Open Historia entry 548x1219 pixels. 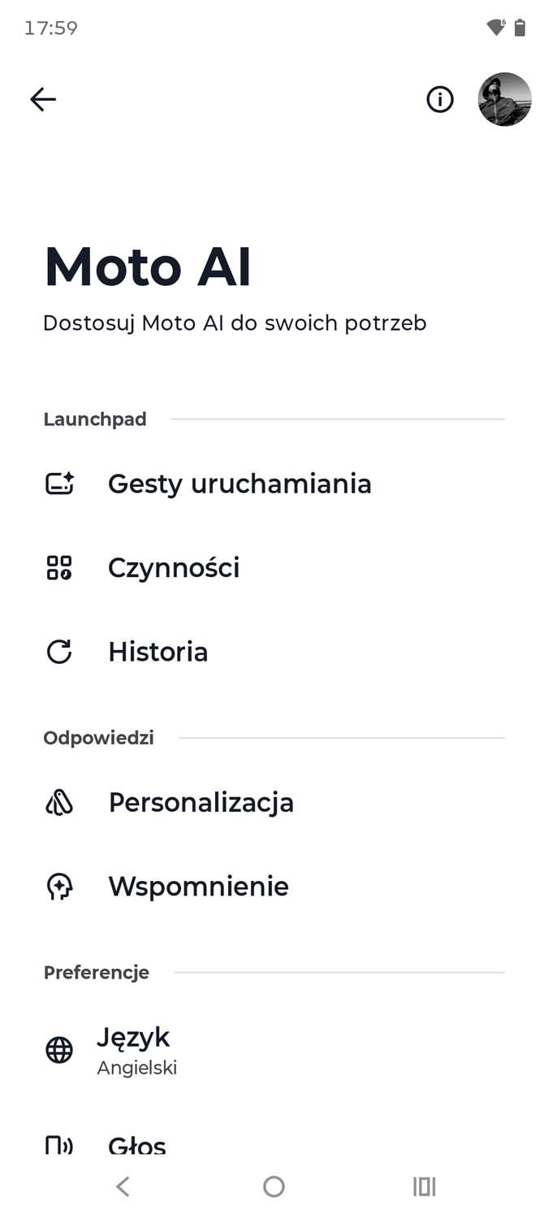(x=158, y=652)
